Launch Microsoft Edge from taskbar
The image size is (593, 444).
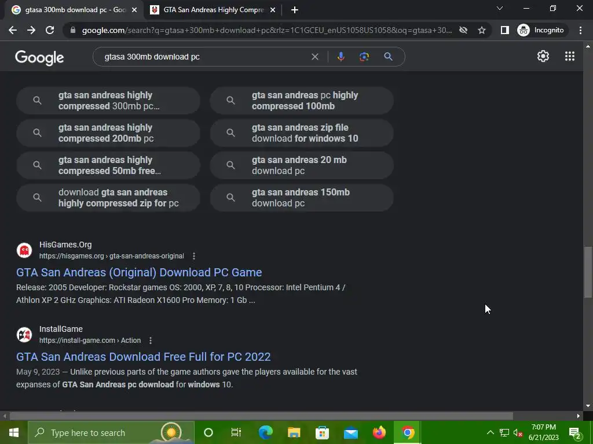(265, 432)
